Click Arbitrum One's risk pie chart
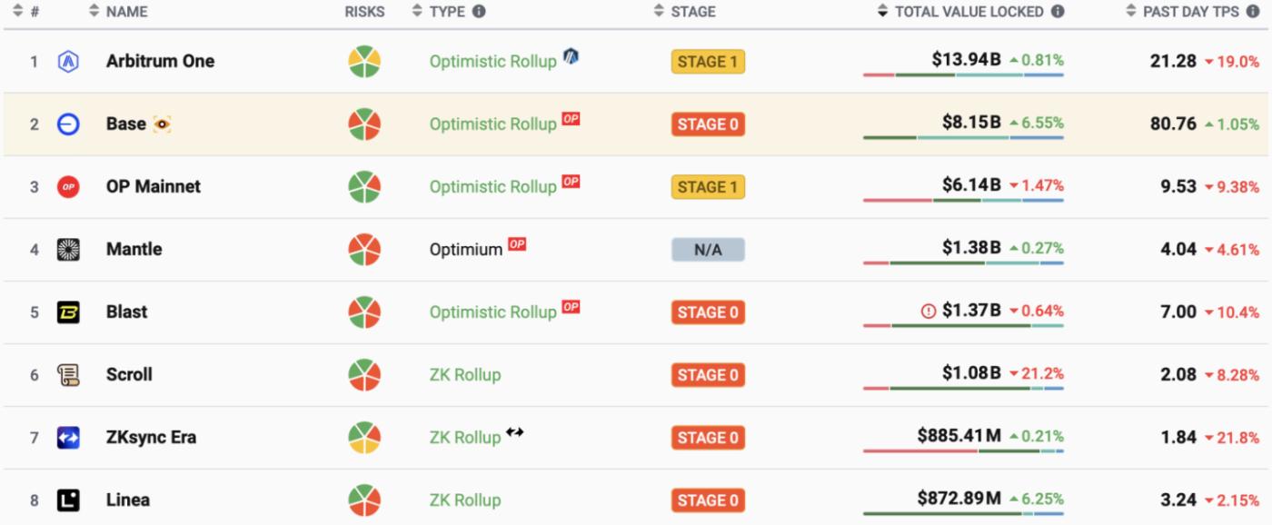 point(364,62)
